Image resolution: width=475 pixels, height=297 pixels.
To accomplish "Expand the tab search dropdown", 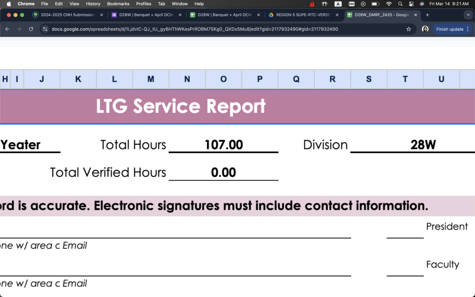I will [468, 15].
